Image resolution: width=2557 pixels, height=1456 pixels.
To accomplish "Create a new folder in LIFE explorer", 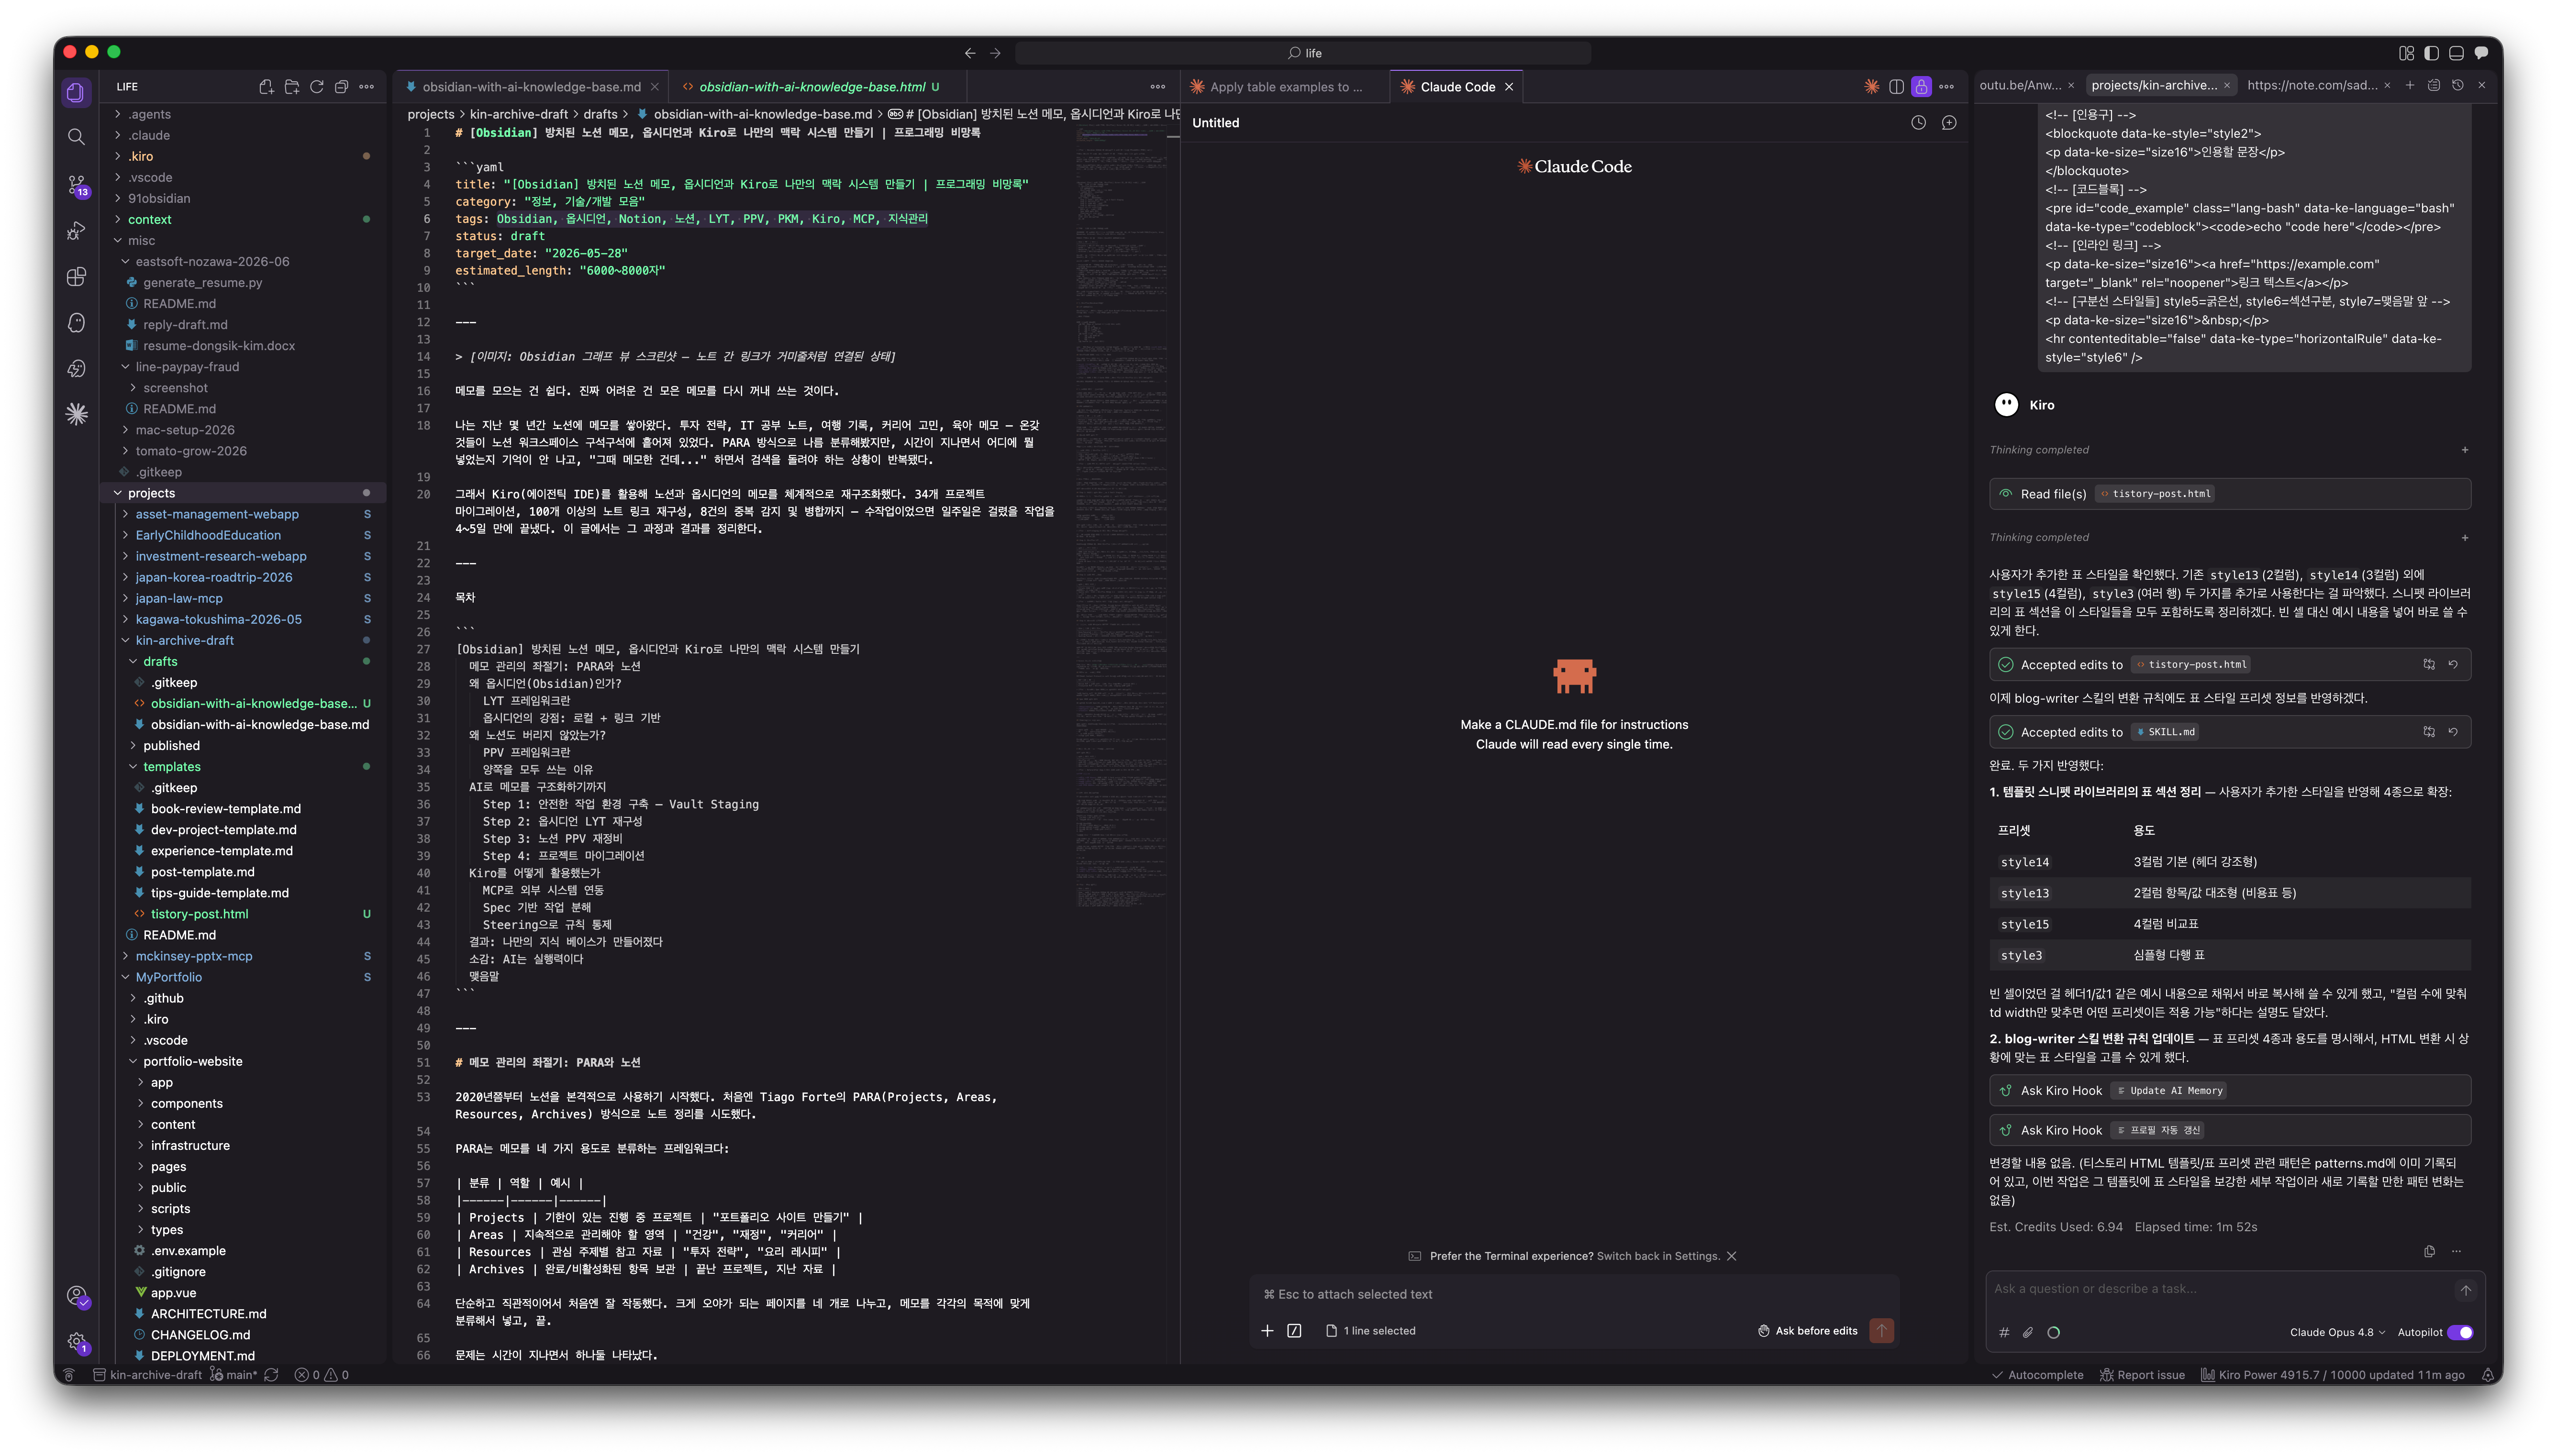I will coord(291,87).
